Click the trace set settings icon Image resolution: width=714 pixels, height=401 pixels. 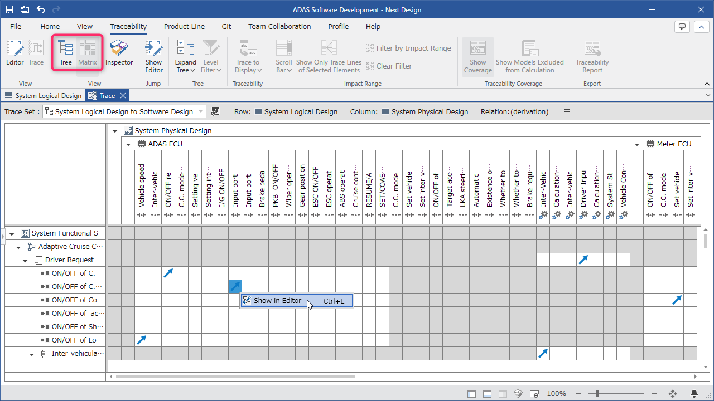pyautogui.click(x=215, y=111)
